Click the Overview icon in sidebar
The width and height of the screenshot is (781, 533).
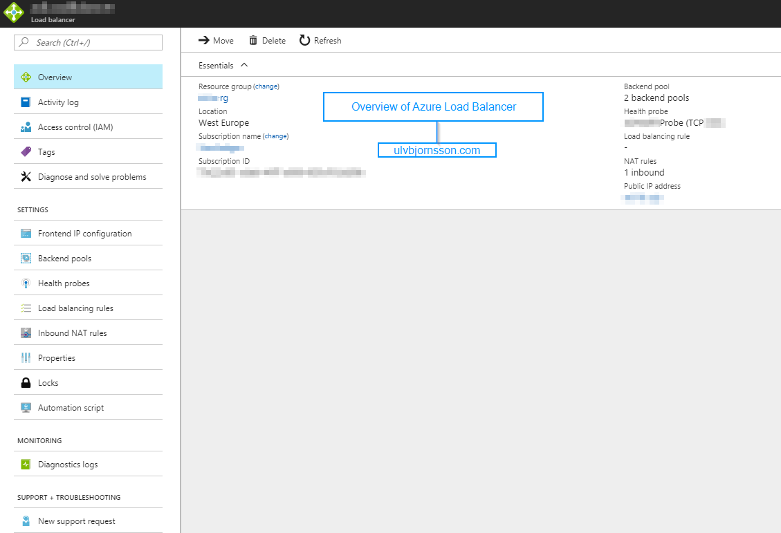26,77
